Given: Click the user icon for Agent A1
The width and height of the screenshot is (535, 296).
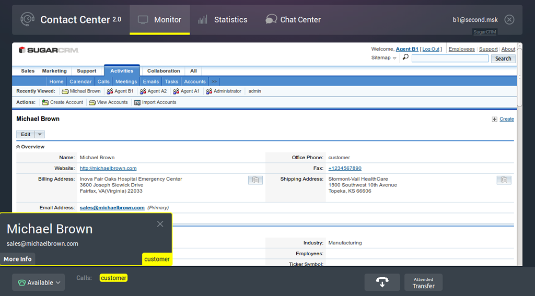Looking at the screenshot, I should pos(176,91).
